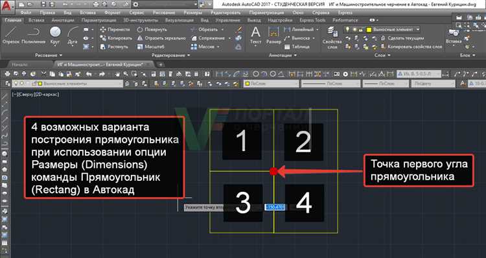Image resolution: width=486 pixels, height=258 pixels.
Task: Open the Формат menu
Action: tap(113, 13)
